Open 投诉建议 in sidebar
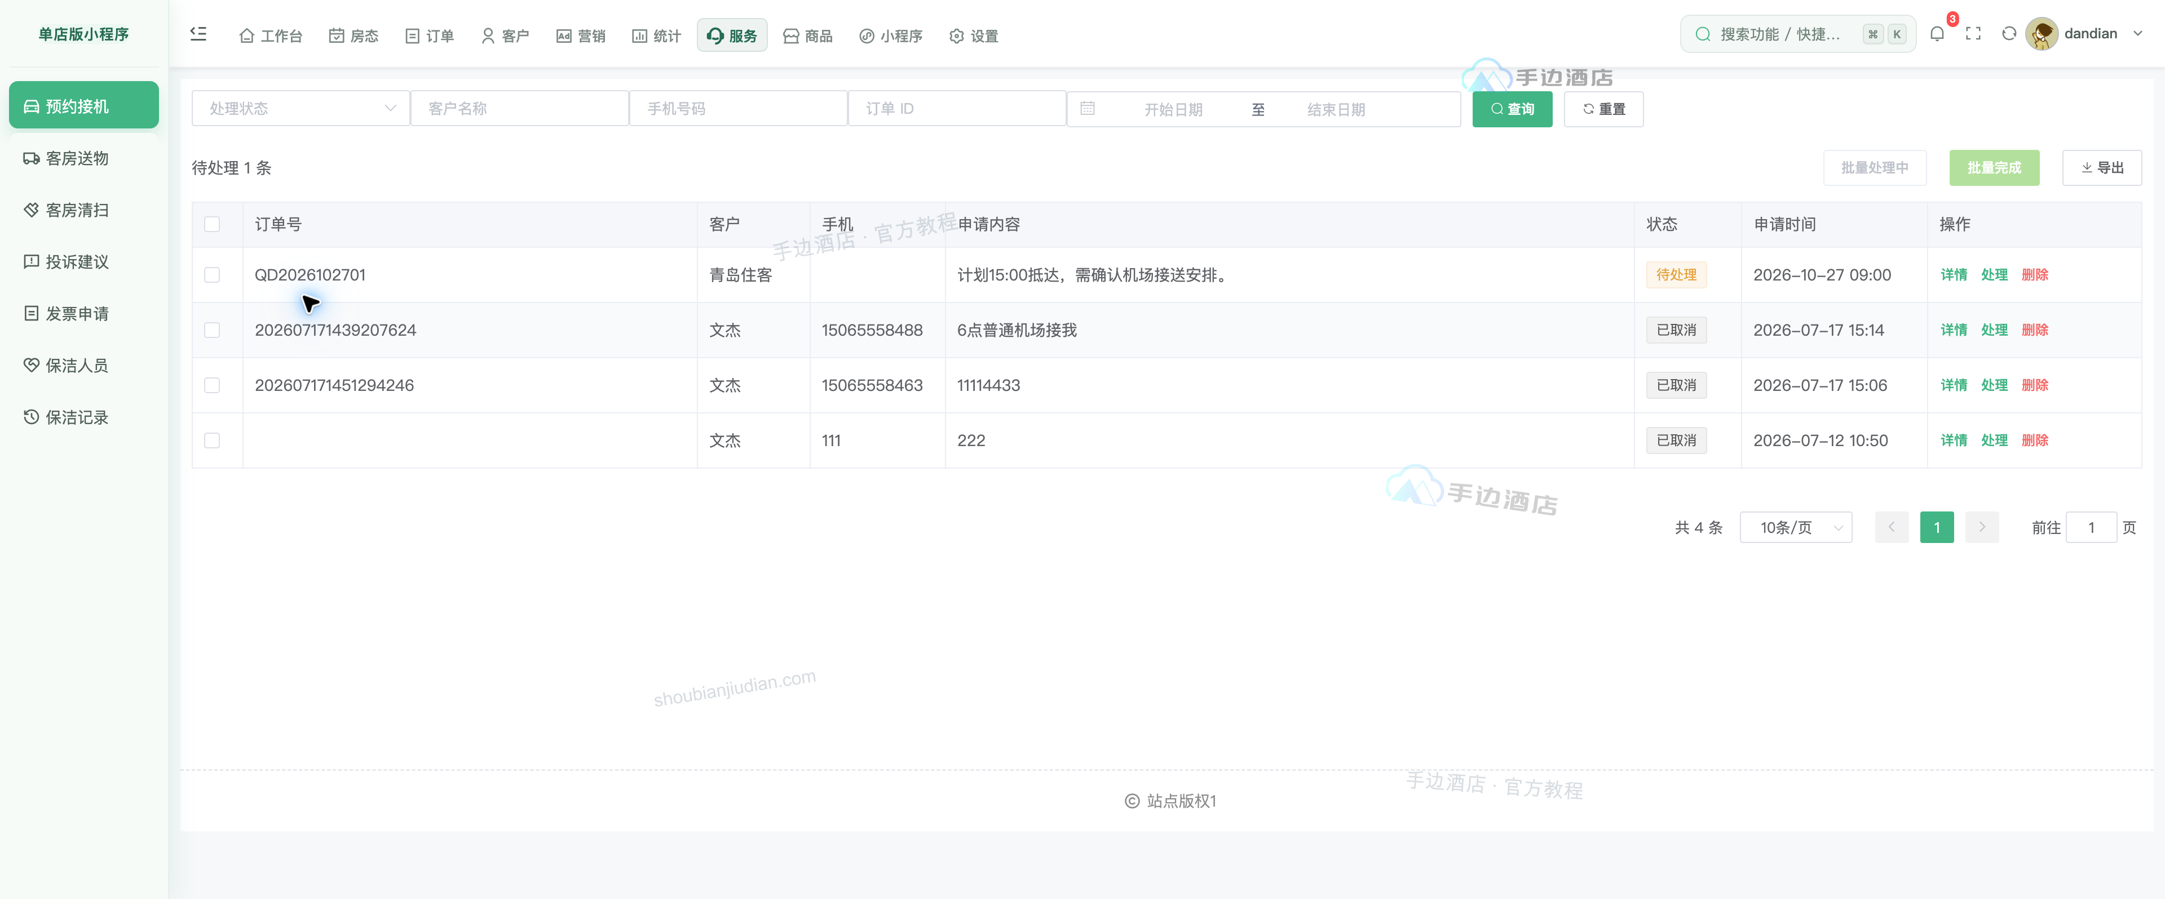The image size is (2165, 899). 83,262
